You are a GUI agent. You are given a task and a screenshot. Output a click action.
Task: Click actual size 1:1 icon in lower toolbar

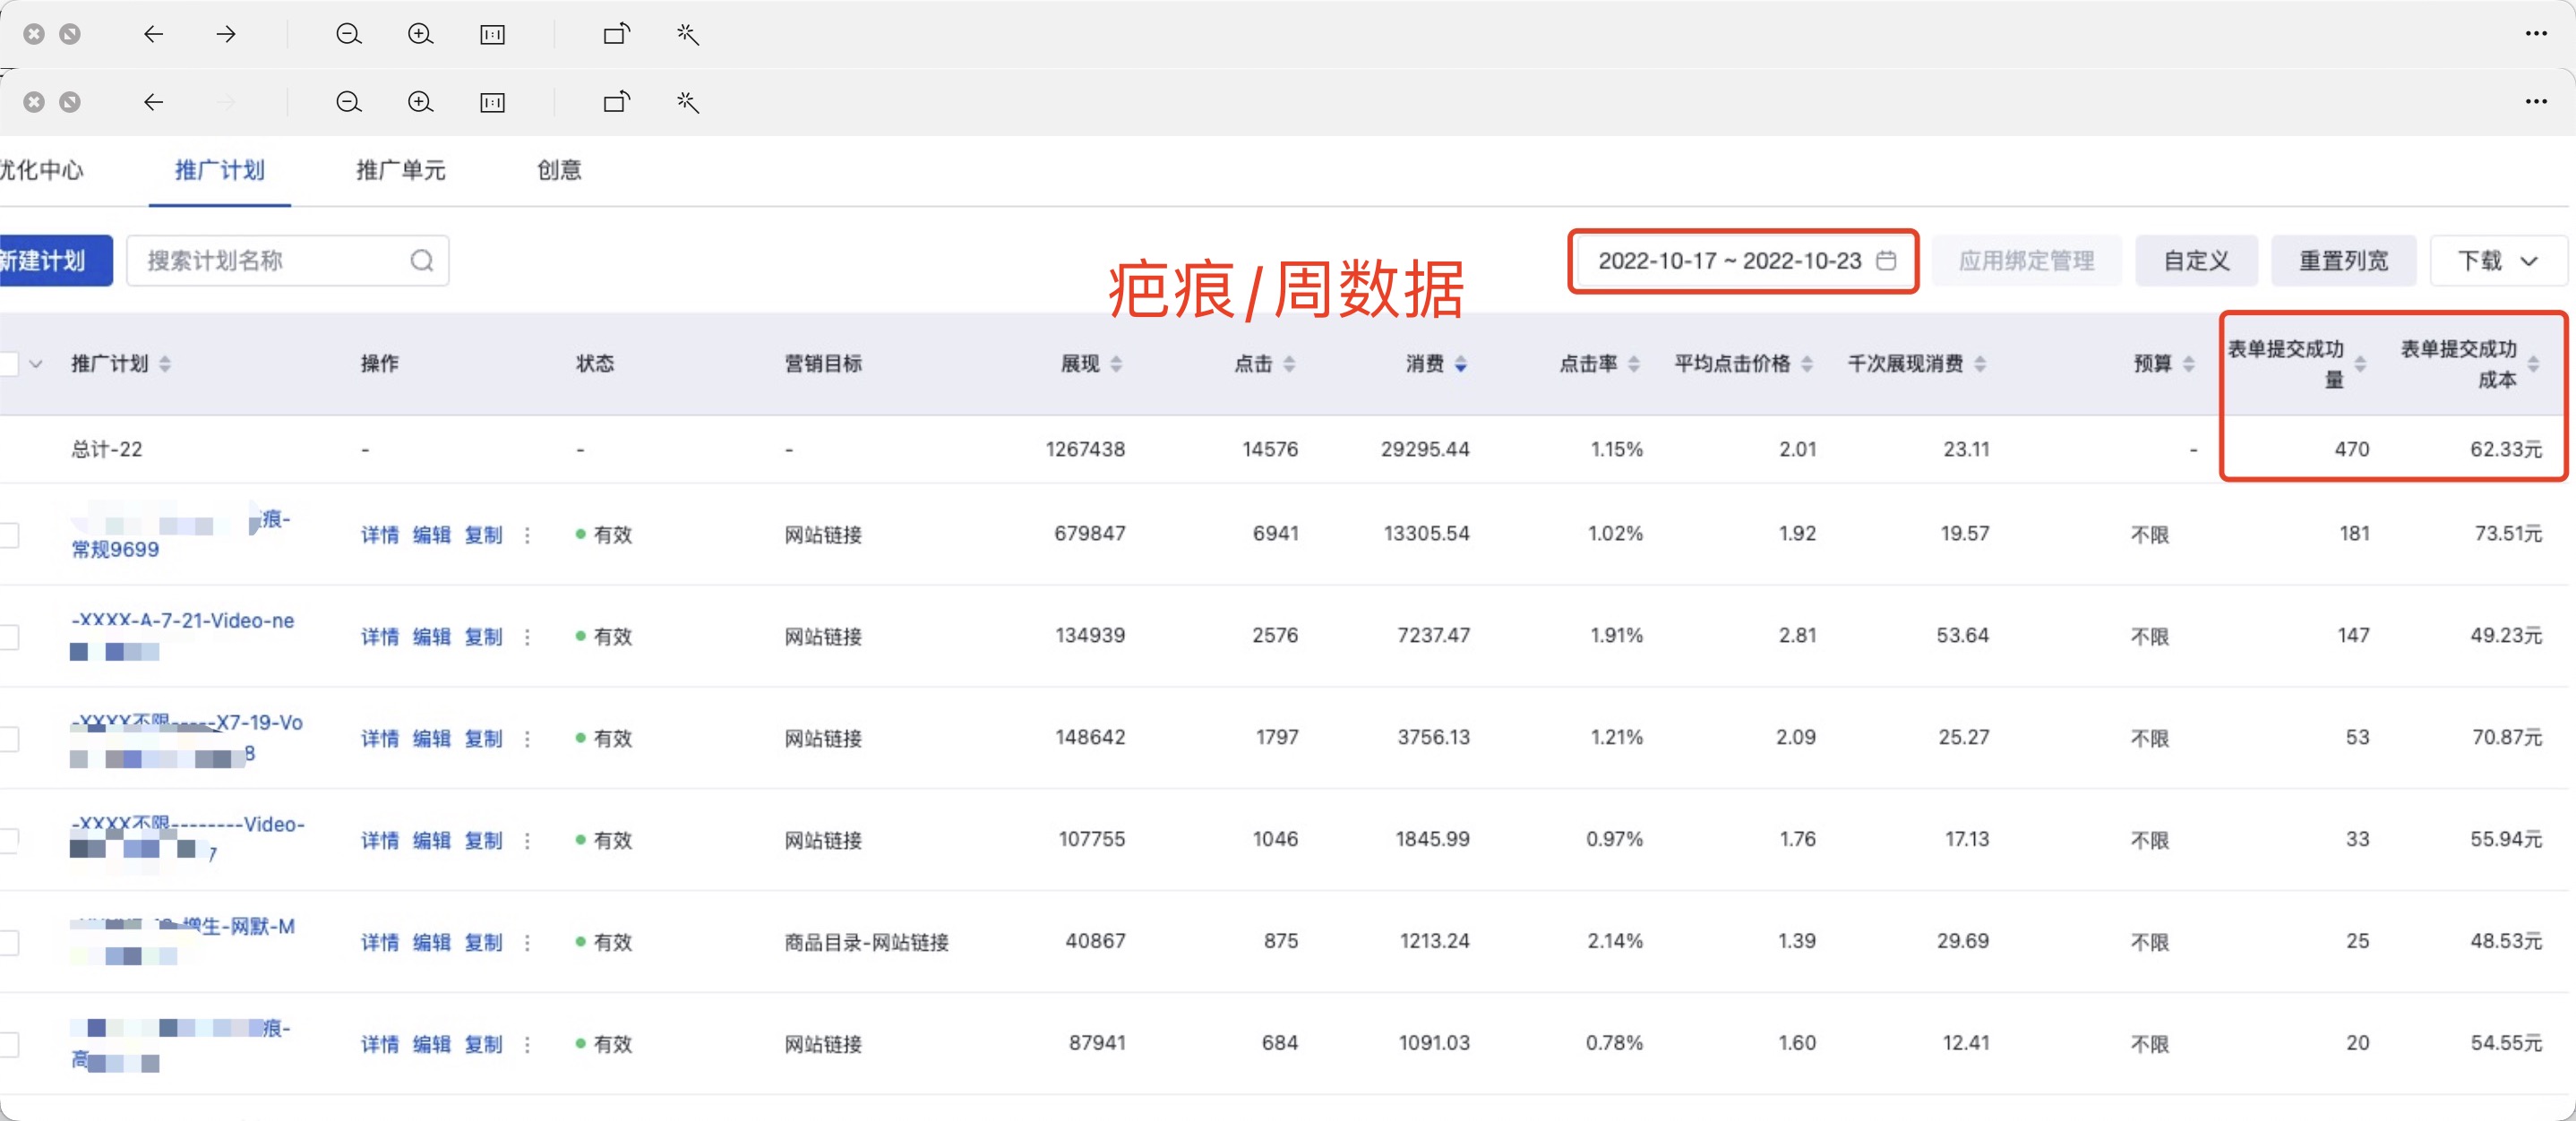(x=492, y=102)
